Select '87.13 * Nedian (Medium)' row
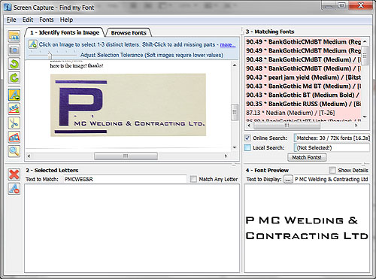Viewport: 376px width, 279px height. tap(303, 113)
